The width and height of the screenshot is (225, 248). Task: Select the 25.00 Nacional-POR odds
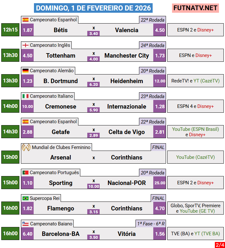pyautogui.click(x=160, y=183)
